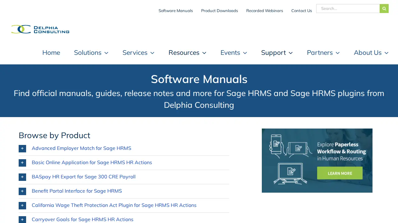Viewport: 398px width, 223px height.
Task: Go to the Home page
Action: pos(51,53)
